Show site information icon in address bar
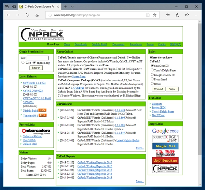 pos(50,15)
